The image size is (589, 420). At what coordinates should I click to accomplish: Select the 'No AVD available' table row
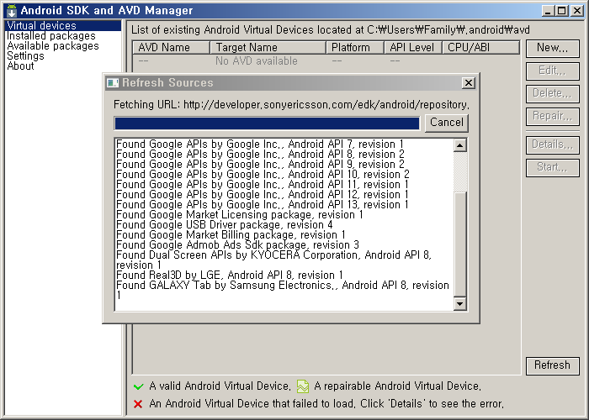pyautogui.click(x=326, y=60)
